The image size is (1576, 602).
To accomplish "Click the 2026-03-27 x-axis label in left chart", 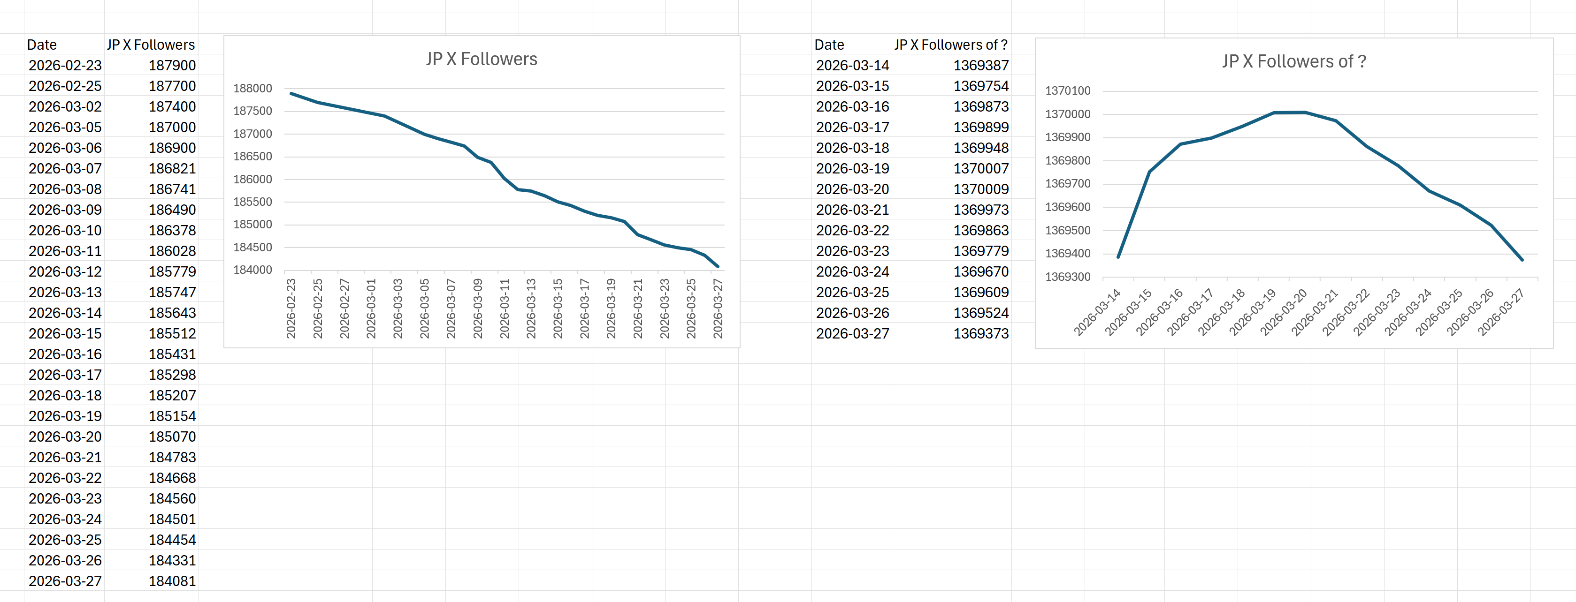I will coord(718,309).
